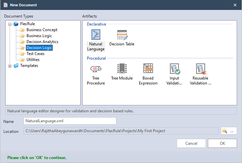Select the Templates tree label
Screen dimensions: 242x163
(x=29, y=66)
